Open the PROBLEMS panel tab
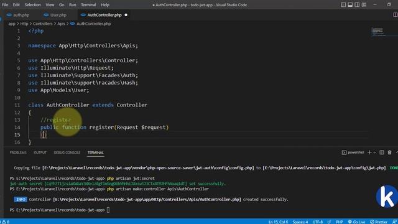Screen dimensions: 398x224 click(x=18, y=152)
